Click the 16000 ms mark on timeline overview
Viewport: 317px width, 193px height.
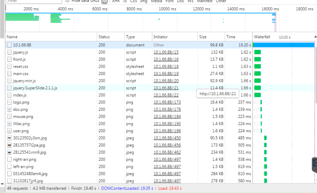point(270,9)
